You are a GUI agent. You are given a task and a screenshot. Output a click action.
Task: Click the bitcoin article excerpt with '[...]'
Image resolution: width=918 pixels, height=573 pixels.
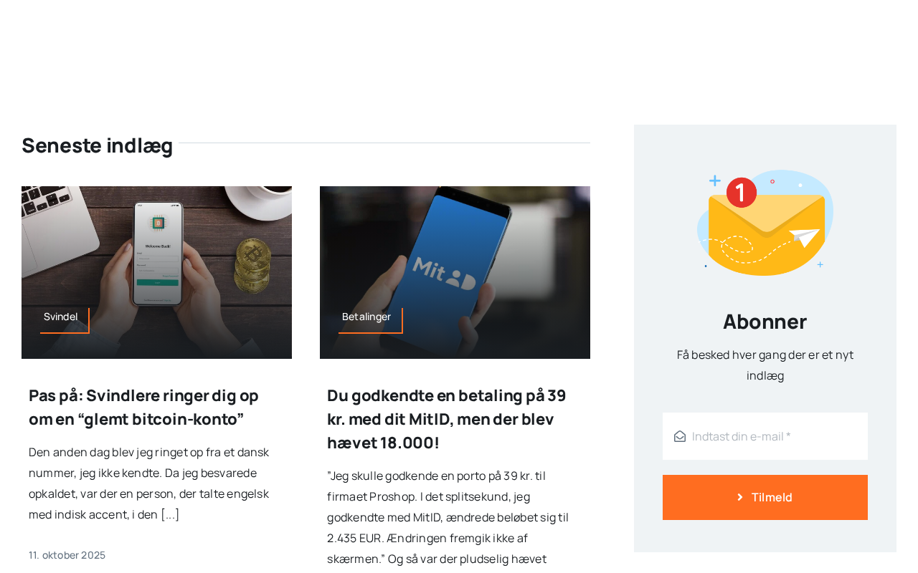149,483
